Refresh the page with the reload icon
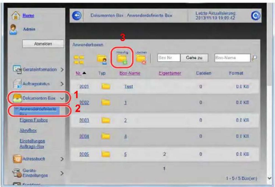The image size is (275, 187). coord(256,15)
